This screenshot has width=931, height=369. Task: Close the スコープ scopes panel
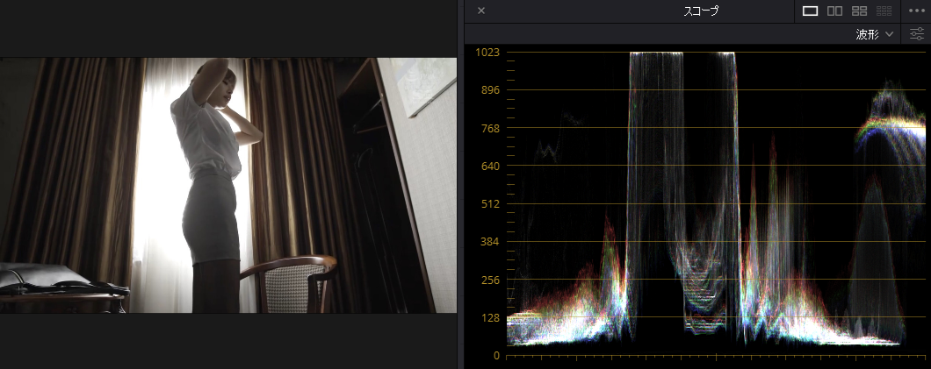(481, 11)
